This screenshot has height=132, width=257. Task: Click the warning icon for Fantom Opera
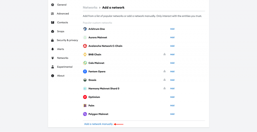(x=165, y=71)
